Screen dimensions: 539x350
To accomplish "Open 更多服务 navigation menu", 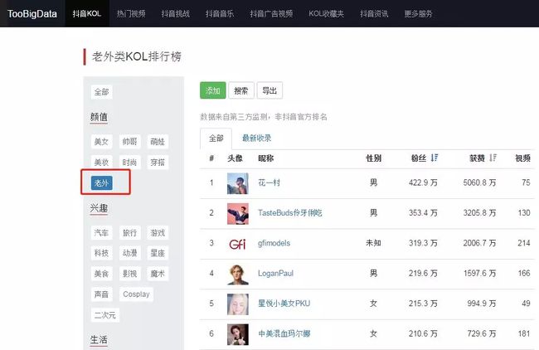I will tap(418, 14).
